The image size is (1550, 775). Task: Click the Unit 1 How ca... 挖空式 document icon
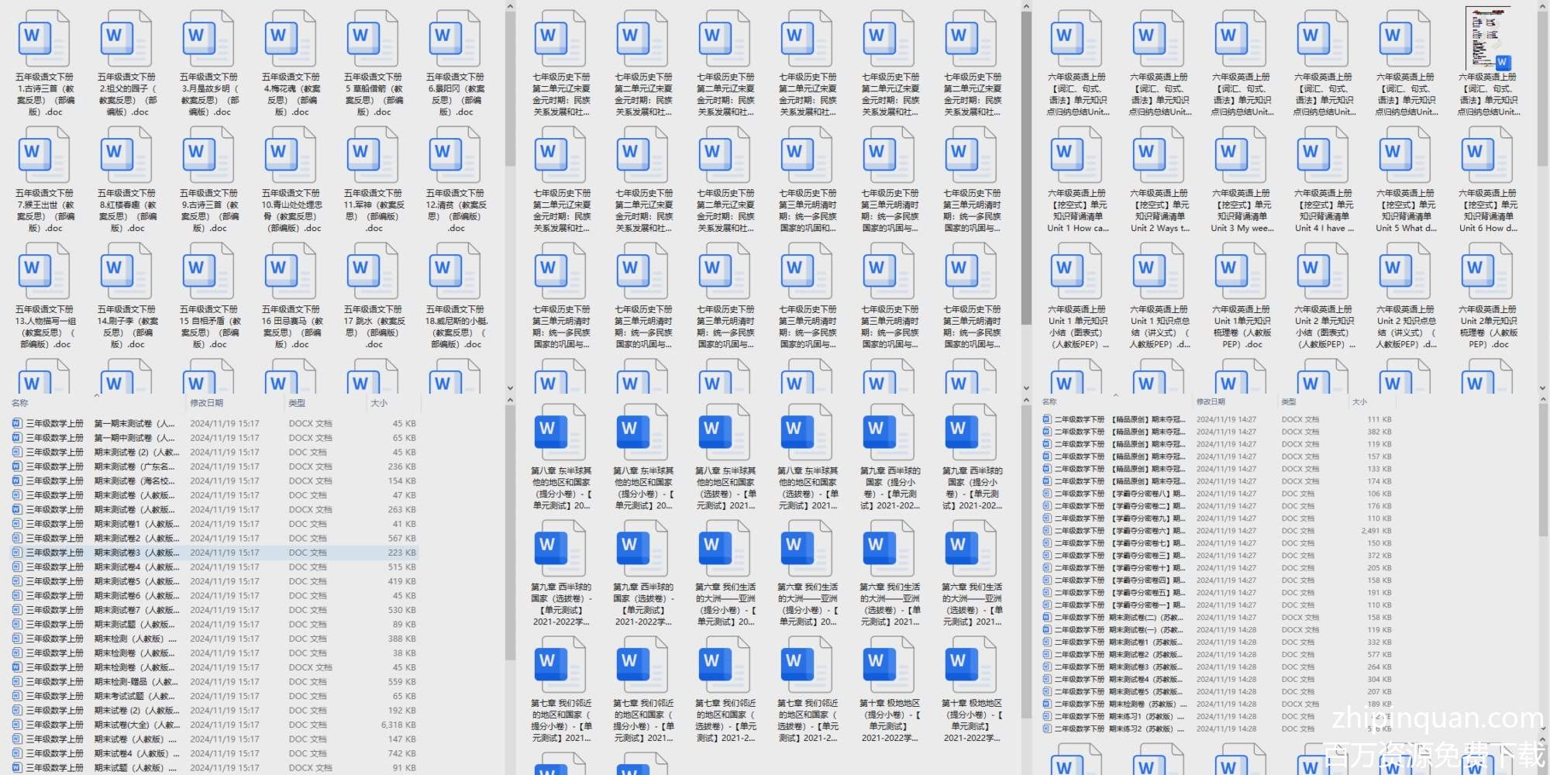(1076, 155)
